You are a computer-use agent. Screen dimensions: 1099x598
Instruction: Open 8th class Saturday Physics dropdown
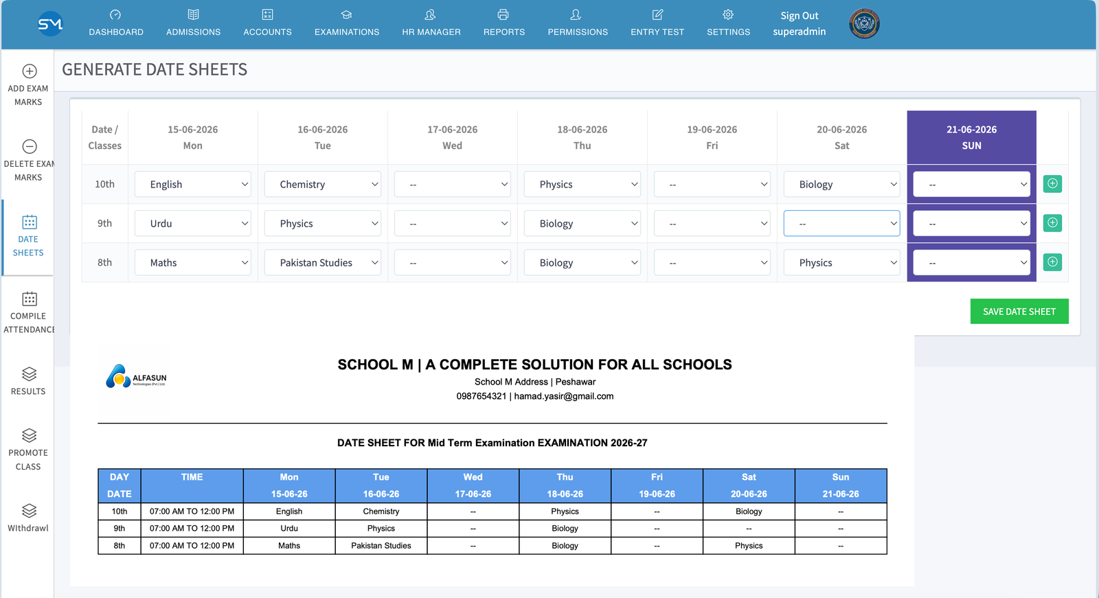(x=842, y=262)
